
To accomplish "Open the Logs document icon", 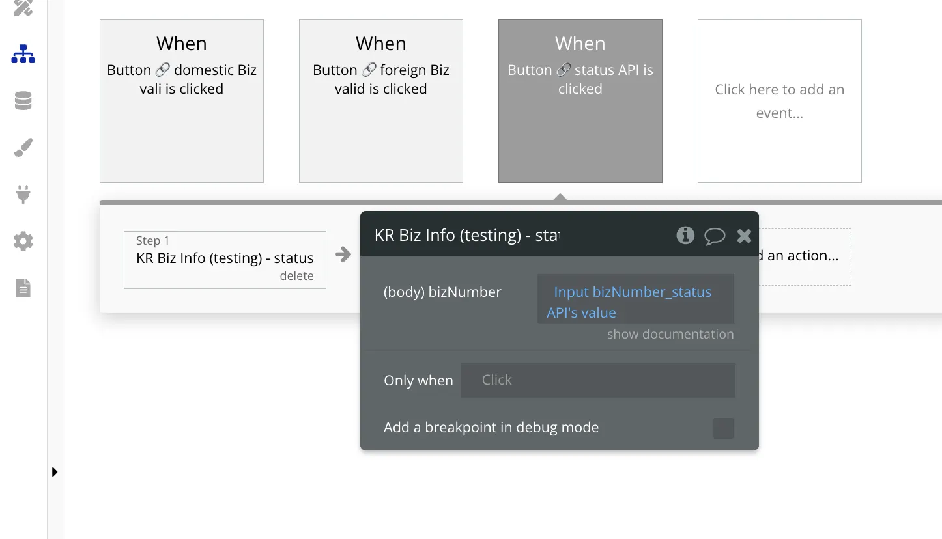I will pos(23,288).
